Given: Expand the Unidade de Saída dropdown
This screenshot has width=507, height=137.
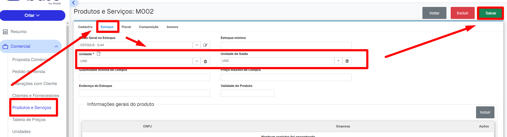Looking at the screenshot, I should tap(338, 61).
